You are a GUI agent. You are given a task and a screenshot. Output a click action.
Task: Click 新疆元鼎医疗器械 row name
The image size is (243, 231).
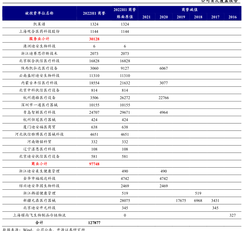(39, 200)
